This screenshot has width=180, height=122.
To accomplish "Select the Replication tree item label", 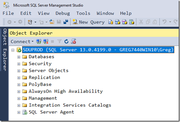I will [x=44, y=78].
